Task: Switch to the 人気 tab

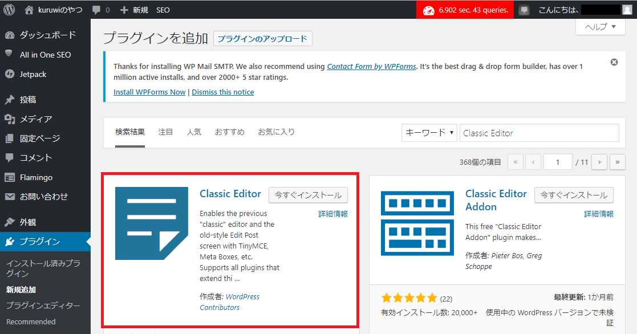Action: click(194, 132)
